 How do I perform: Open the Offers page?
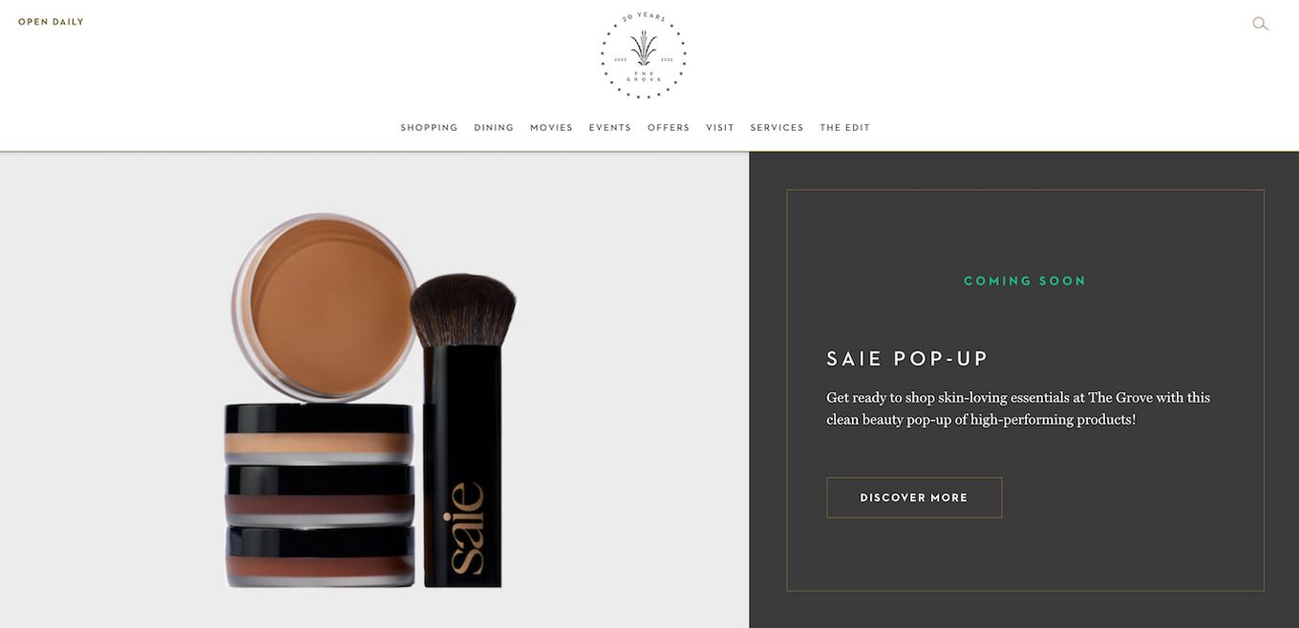(x=669, y=128)
